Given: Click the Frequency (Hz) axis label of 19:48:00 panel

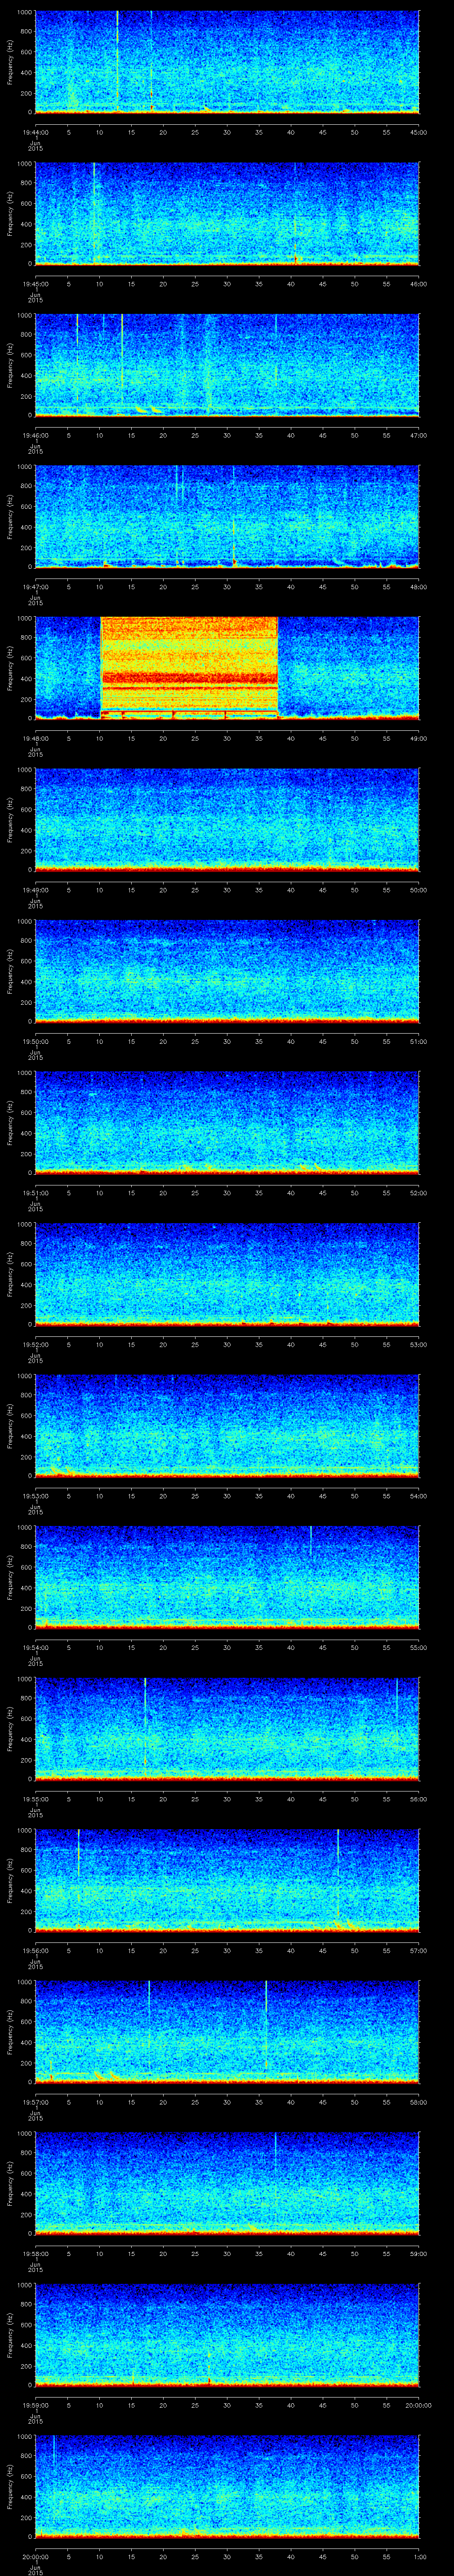Looking at the screenshot, I should tap(10, 668).
